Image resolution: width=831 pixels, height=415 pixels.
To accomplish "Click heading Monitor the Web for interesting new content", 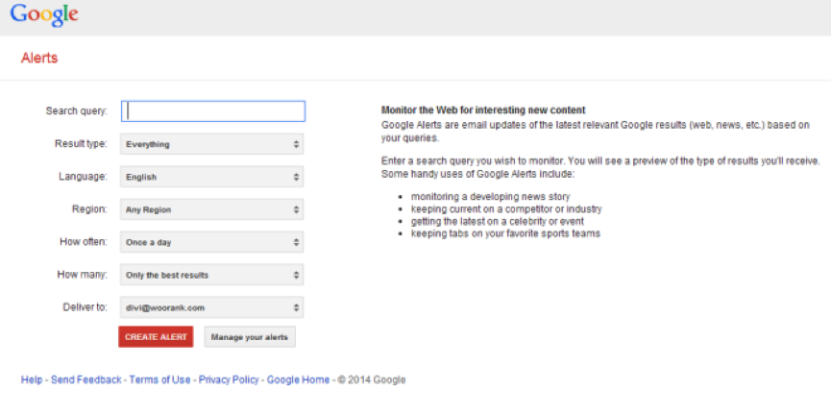I will (x=483, y=110).
